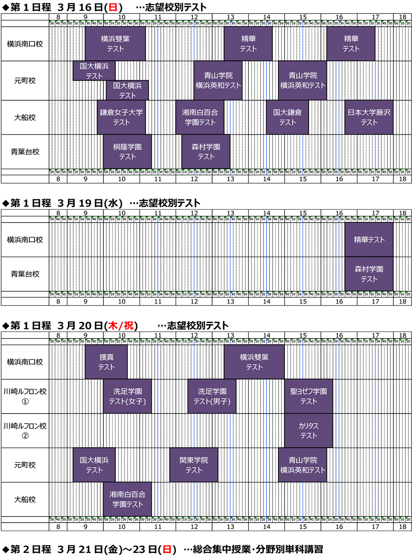The image size is (412, 555).
Task: Click the earlier 国大横浜テスト block on March 16
Action: [94, 71]
